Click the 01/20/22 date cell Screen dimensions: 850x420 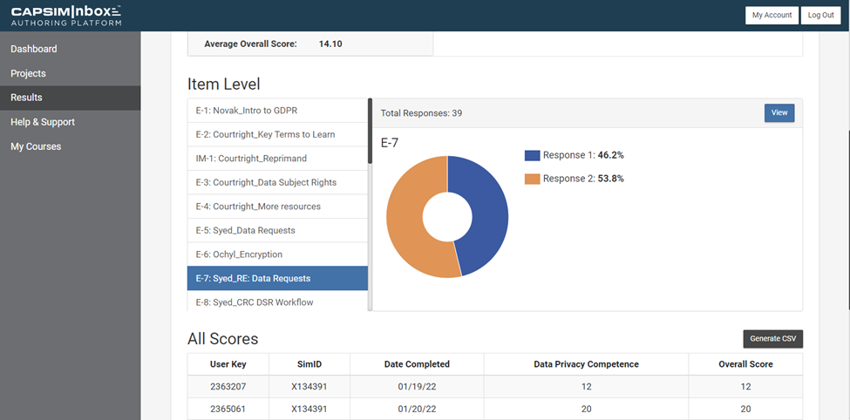(417, 410)
